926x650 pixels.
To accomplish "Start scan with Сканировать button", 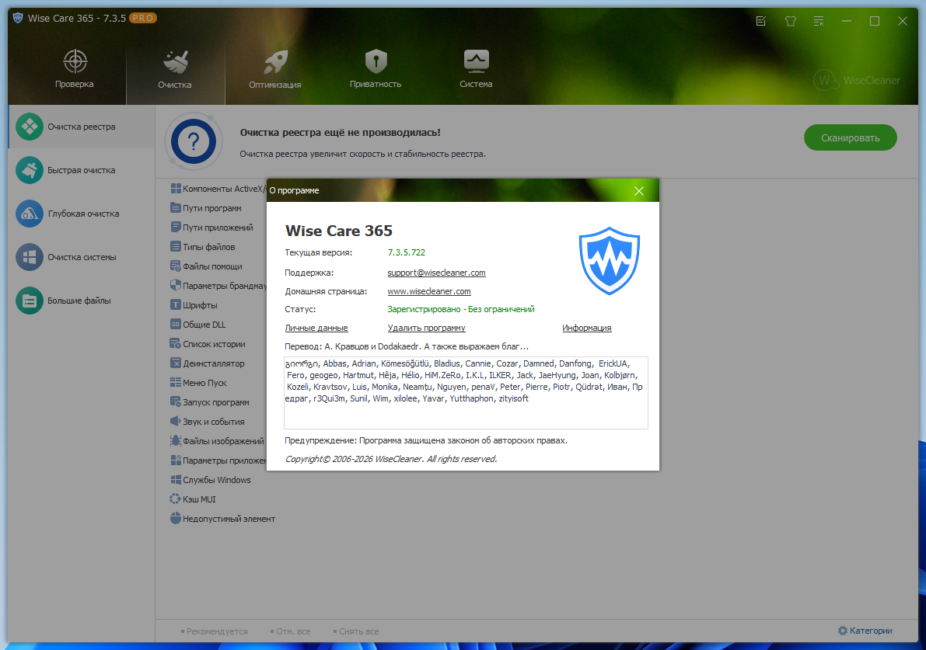I will pos(851,138).
